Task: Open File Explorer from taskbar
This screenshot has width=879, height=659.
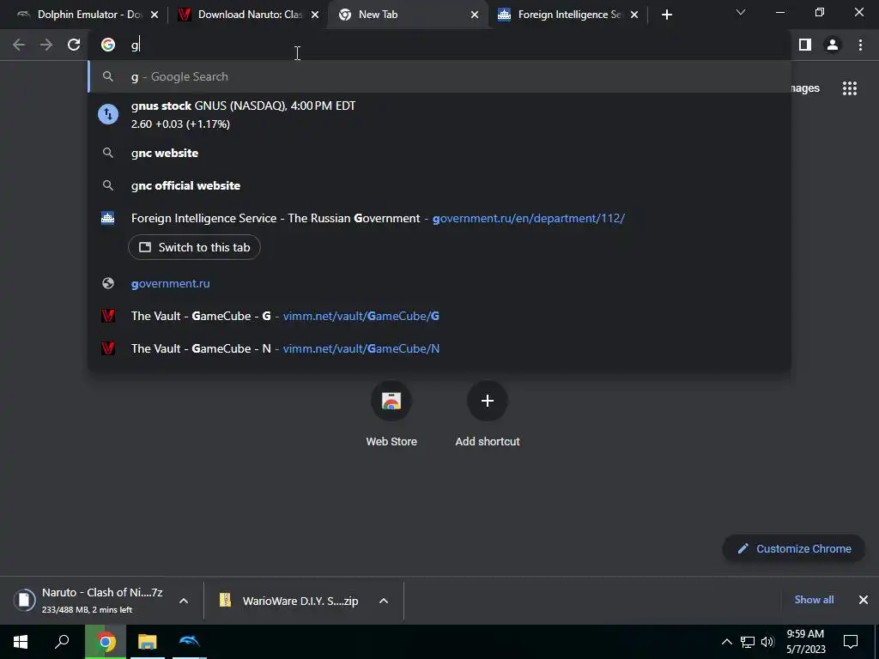Action: click(148, 642)
